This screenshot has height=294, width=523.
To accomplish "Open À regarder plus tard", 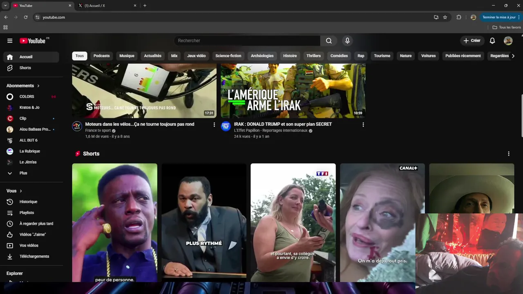I will click(x=31, y=223).
